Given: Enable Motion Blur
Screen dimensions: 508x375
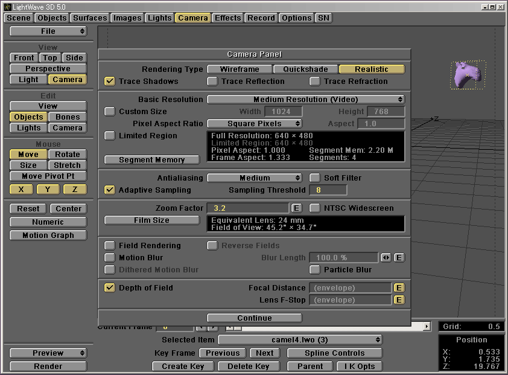Looking at the screenshot, I should (109, 257).
